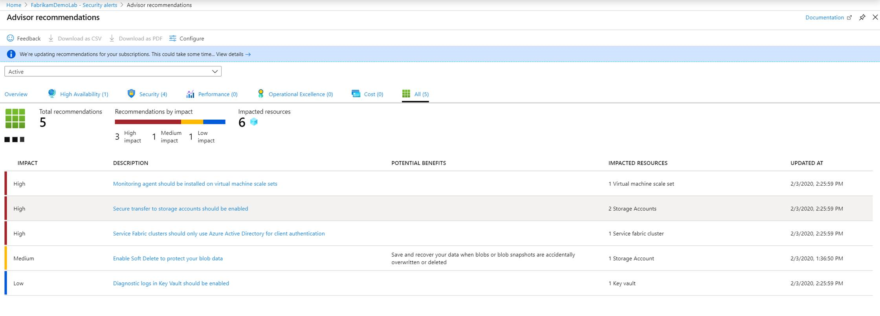Click the yellow Medium impact bar segment
The width and height of the screenshot is (880, 316).
click(x=192, y=122)
